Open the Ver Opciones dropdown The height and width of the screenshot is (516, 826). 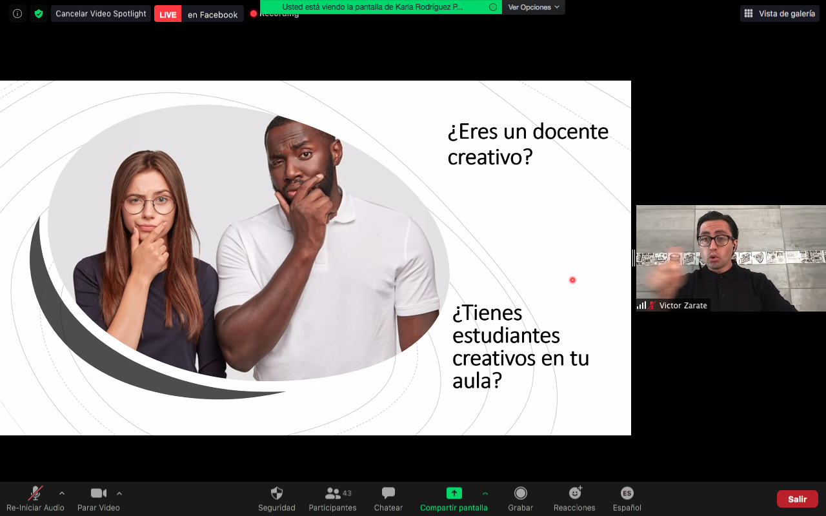pos(533,7)
